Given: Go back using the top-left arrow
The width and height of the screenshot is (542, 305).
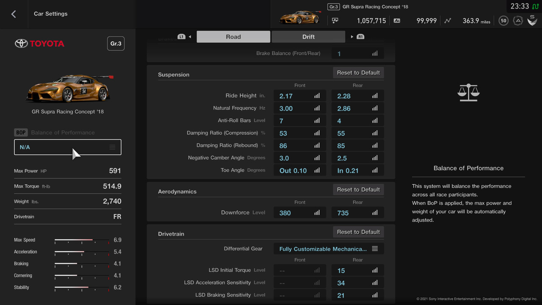Looking at the screenshot, I should click(x=14, y=14).
